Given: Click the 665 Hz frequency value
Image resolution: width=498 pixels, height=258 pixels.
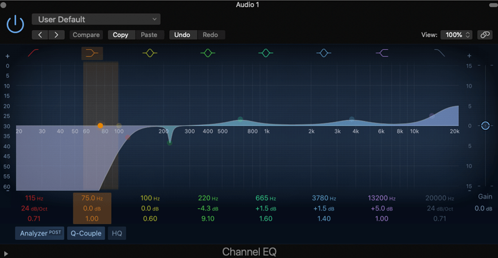Looking at the screenshot, I should coord(266,198).
